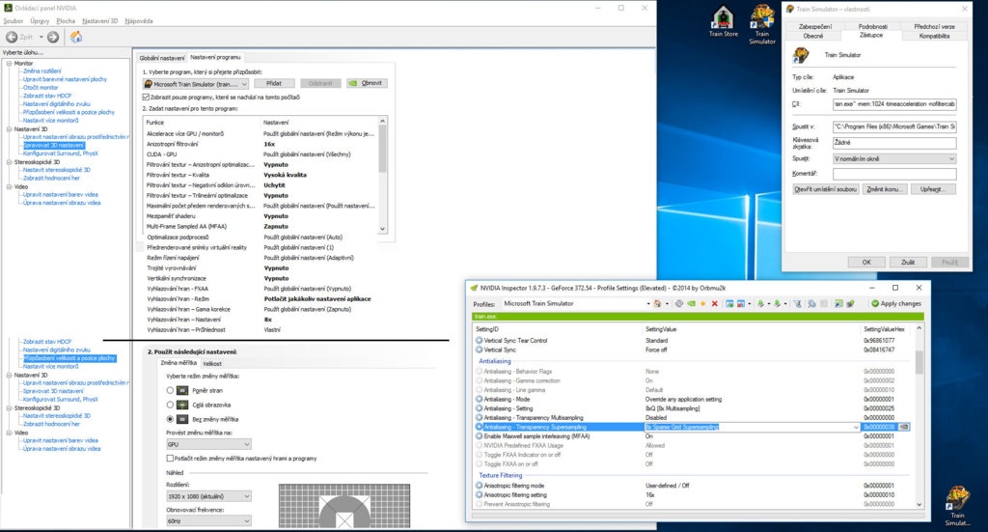Click Train Simulator icon inside properties dialog
Viewport: 988px width, 532px height.
click(801, 55)
